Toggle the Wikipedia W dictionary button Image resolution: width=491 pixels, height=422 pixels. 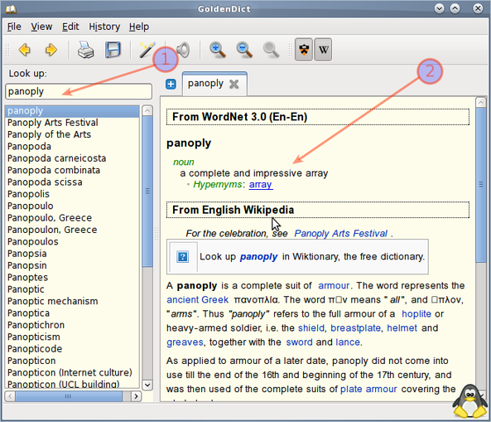323,50
